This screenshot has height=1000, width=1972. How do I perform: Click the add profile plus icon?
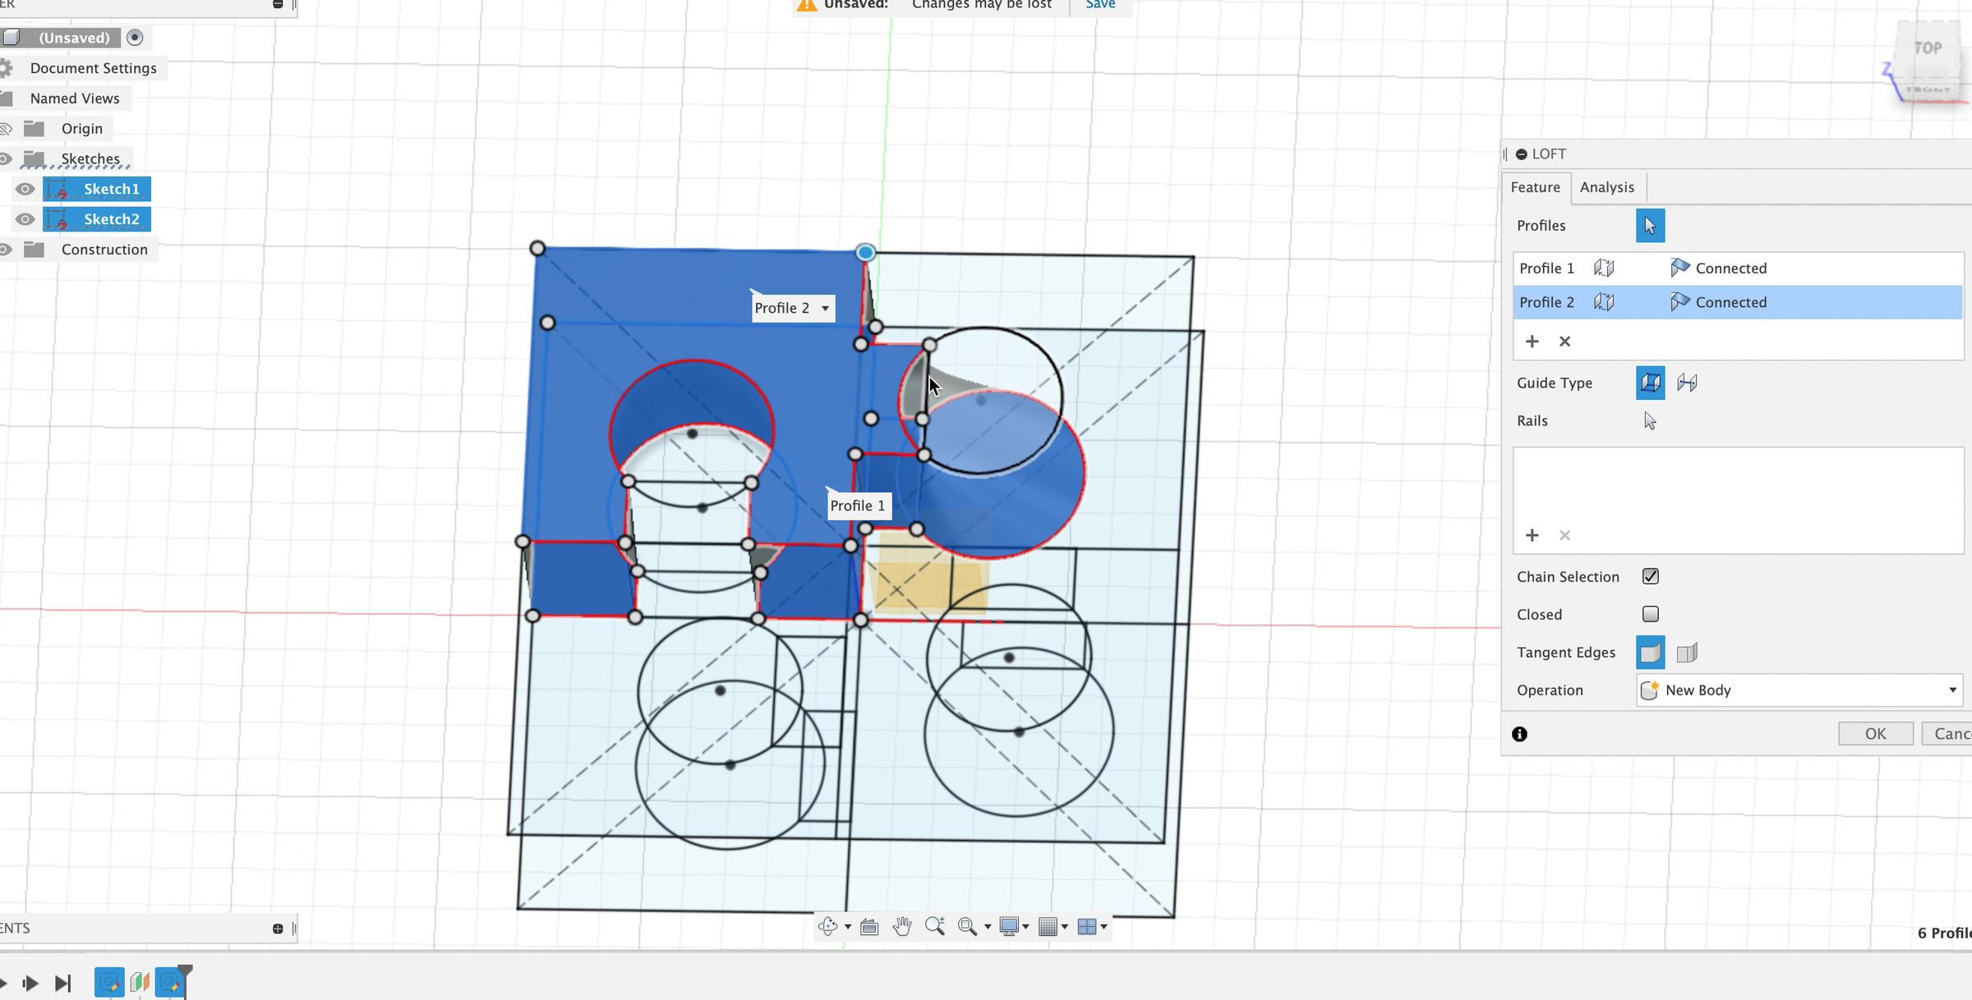pyautogui.click(x=1532, y=342)
